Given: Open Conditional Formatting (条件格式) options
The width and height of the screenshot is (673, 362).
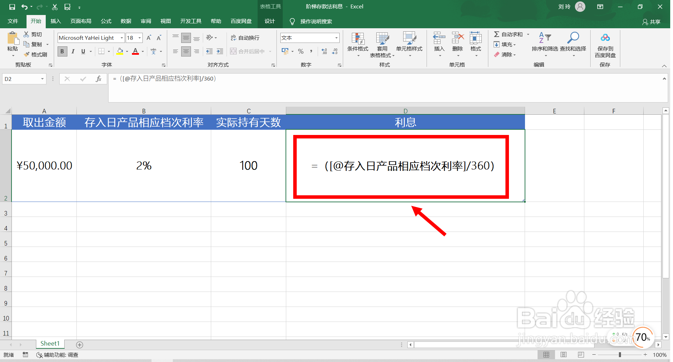Looking at the screenshot, I should 357,45.
